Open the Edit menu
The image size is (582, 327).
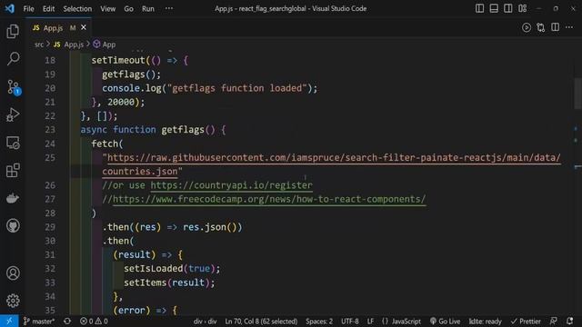[48, 8]
